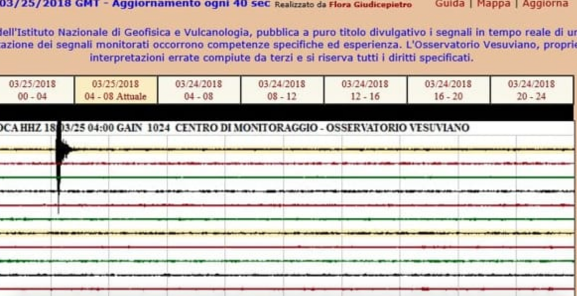The height and width of the screenshot is (296, 577).
Task: Click the Mappa link
Action: [493, 4]
